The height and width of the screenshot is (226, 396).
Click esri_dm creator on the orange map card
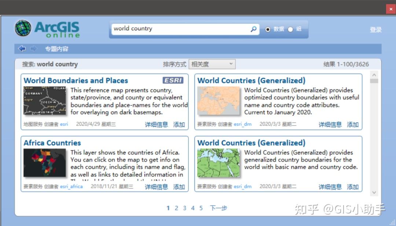pos(242,124)
